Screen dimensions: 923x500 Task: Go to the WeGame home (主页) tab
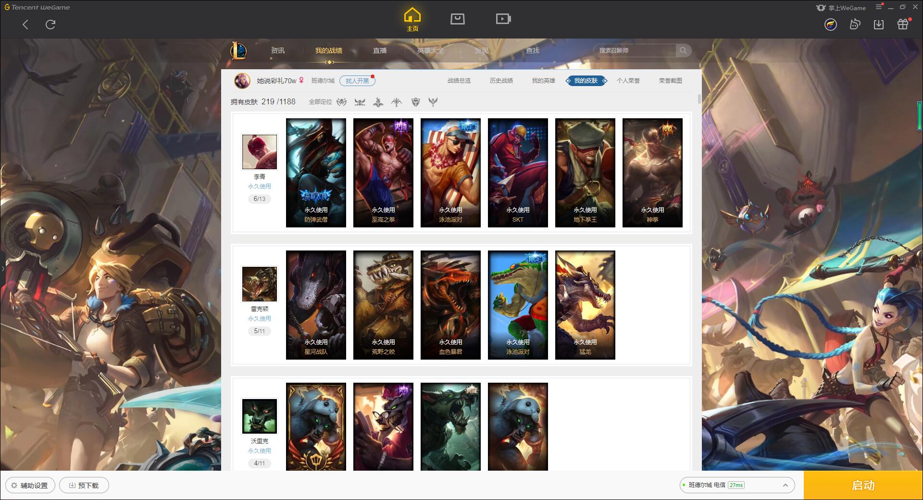(412, 20)
